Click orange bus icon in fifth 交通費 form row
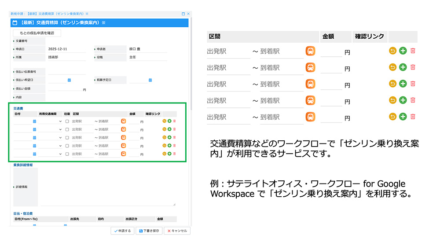 pyautogui.click(x=124, y=154)
